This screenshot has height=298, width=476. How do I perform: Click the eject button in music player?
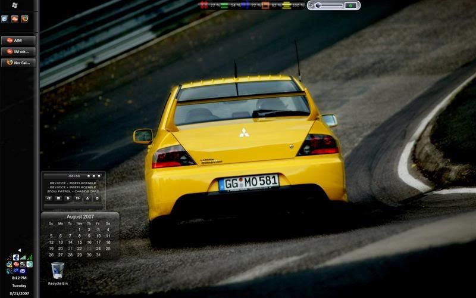[87, 198]
